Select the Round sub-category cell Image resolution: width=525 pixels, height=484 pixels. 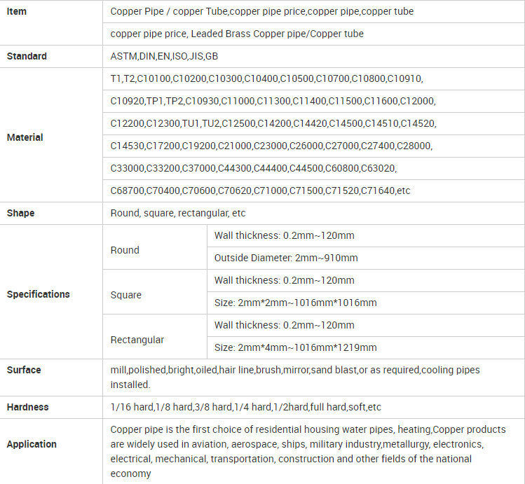155,247
